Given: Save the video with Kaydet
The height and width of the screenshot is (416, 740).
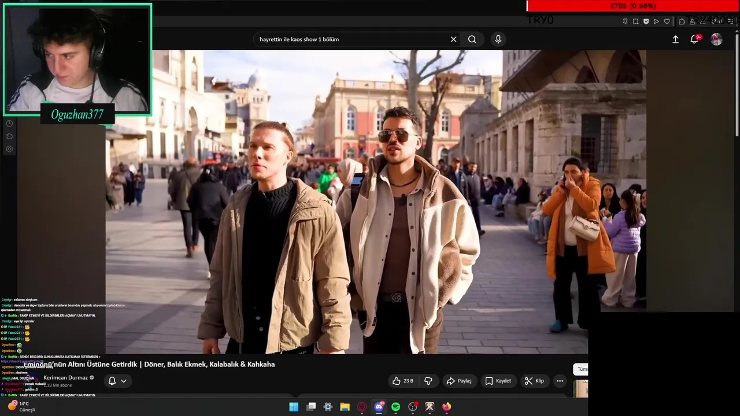Looking at the screenshot, I should [x=498, y=381].
